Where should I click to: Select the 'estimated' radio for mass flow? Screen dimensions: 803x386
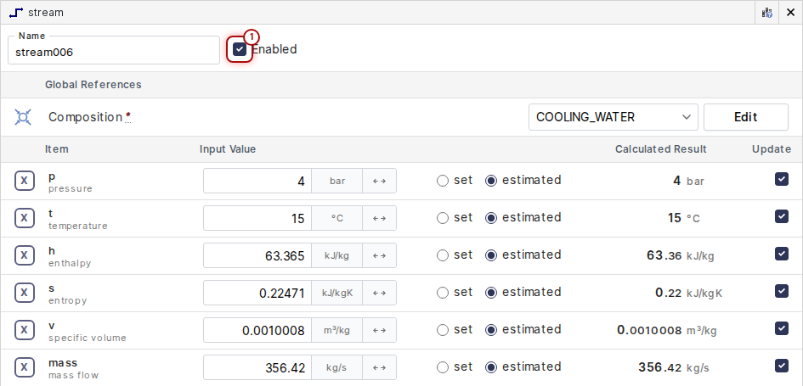coord(491,367)
